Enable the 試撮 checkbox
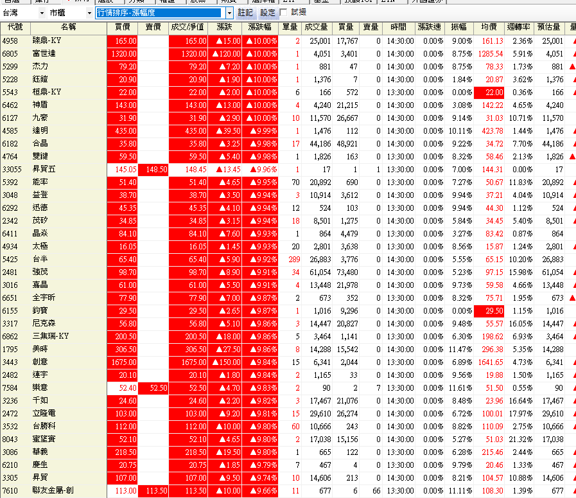This screenshot has width=576, height=498. coord(283,13)
